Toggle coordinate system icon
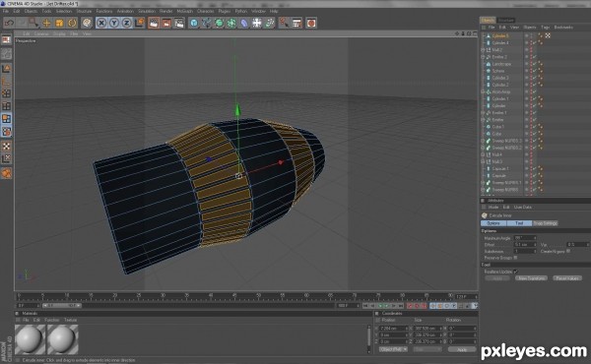 [140, 23]
